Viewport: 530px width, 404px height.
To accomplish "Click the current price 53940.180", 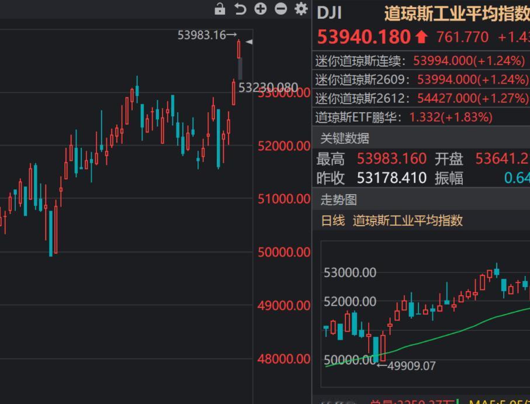I will [x=364, y=37].
